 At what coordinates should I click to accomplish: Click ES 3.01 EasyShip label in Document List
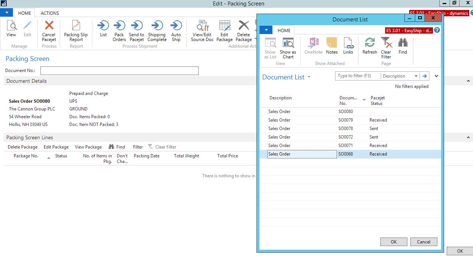pos(409,30)
